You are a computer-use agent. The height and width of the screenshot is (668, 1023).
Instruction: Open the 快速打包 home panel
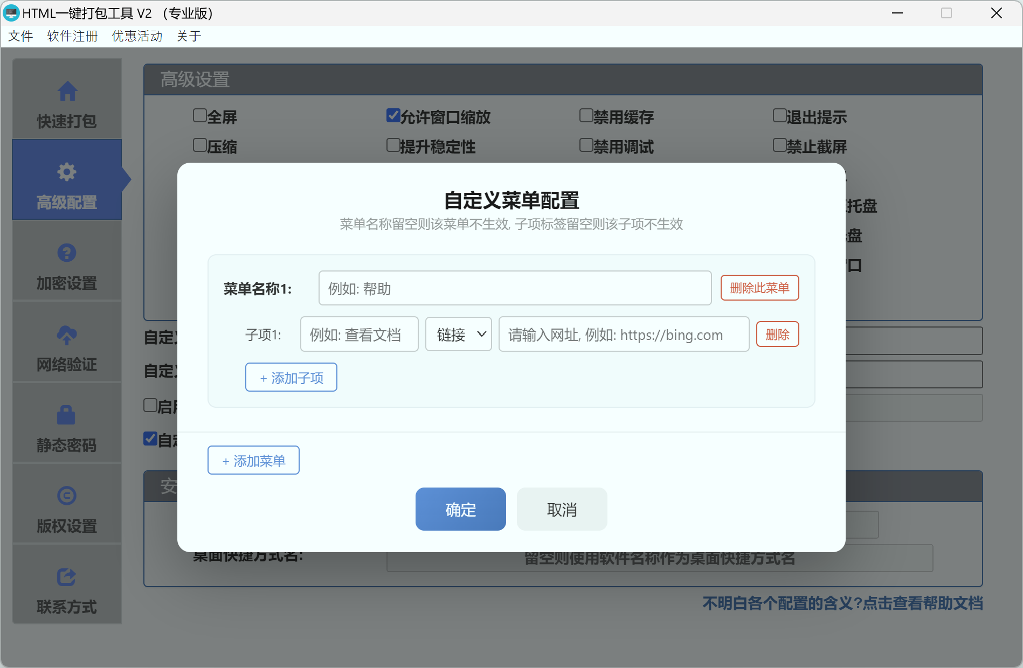point(66,103)
